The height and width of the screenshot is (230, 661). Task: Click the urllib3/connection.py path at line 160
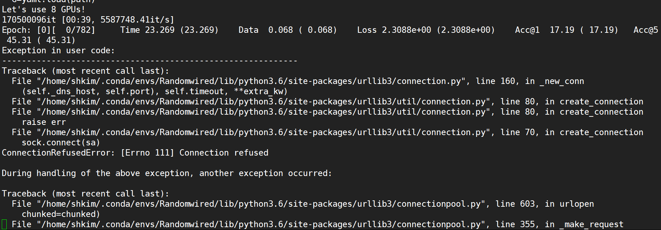pos(251,81)
